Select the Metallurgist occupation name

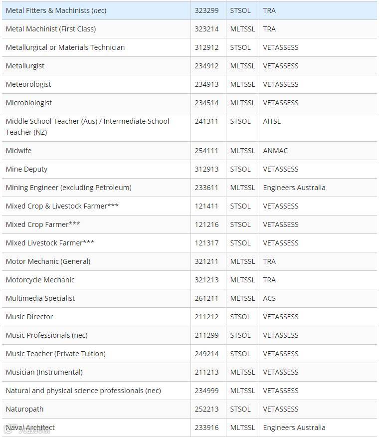point(25,66)
